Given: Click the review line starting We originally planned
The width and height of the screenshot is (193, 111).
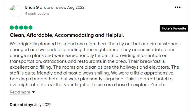Looking at the screenshot, I should click(95, 44).
